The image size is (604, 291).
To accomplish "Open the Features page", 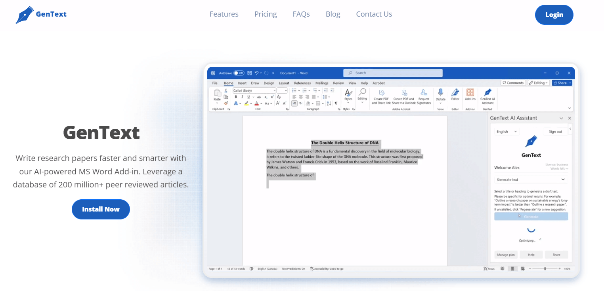I will [224, 14].
